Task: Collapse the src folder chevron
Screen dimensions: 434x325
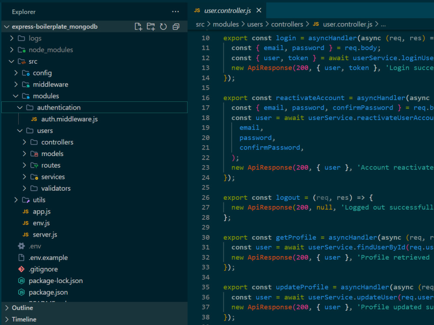Action: 11,62
